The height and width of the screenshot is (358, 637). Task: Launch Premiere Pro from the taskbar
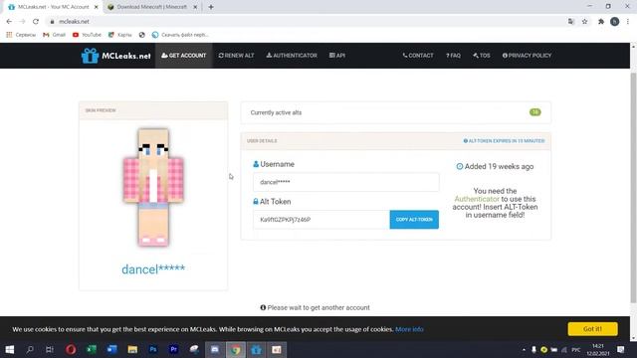pos(173,349)
